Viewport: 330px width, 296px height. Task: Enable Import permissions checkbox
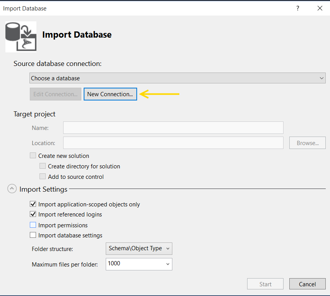point(33,225)
